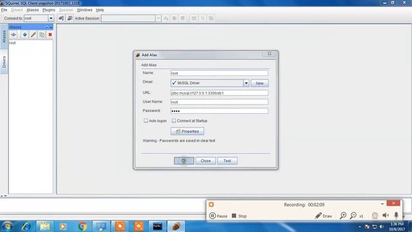Click the User Name field
Image resolution: width=412 pixels, height=232 pixels.
tap(219, 102)
